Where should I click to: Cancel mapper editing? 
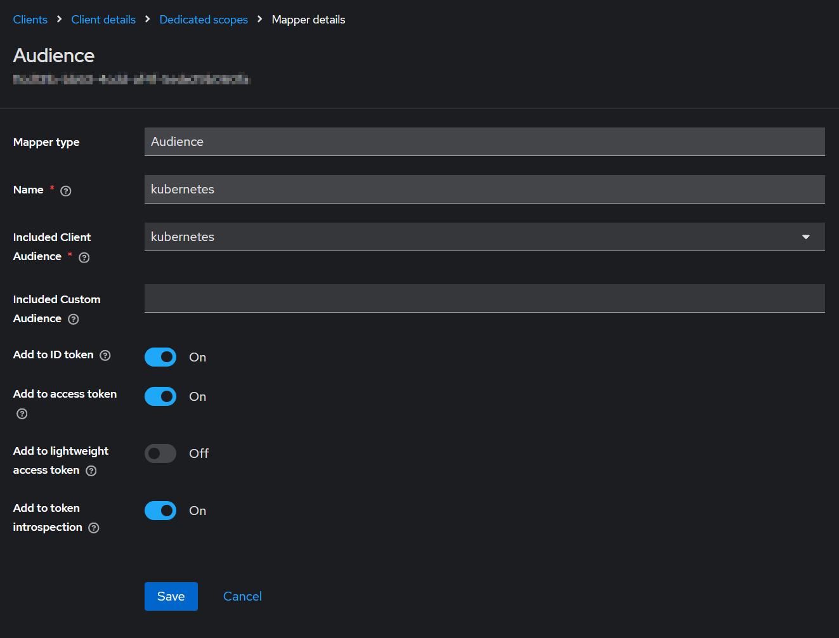(x=242, y=596)
